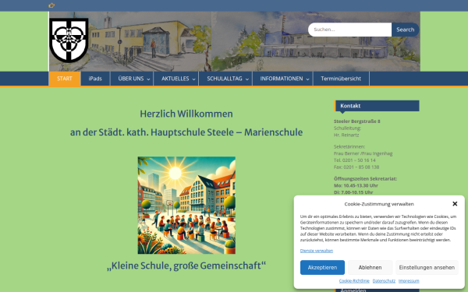Expand the AKTUELLES submenu chevron

(193, 79)
